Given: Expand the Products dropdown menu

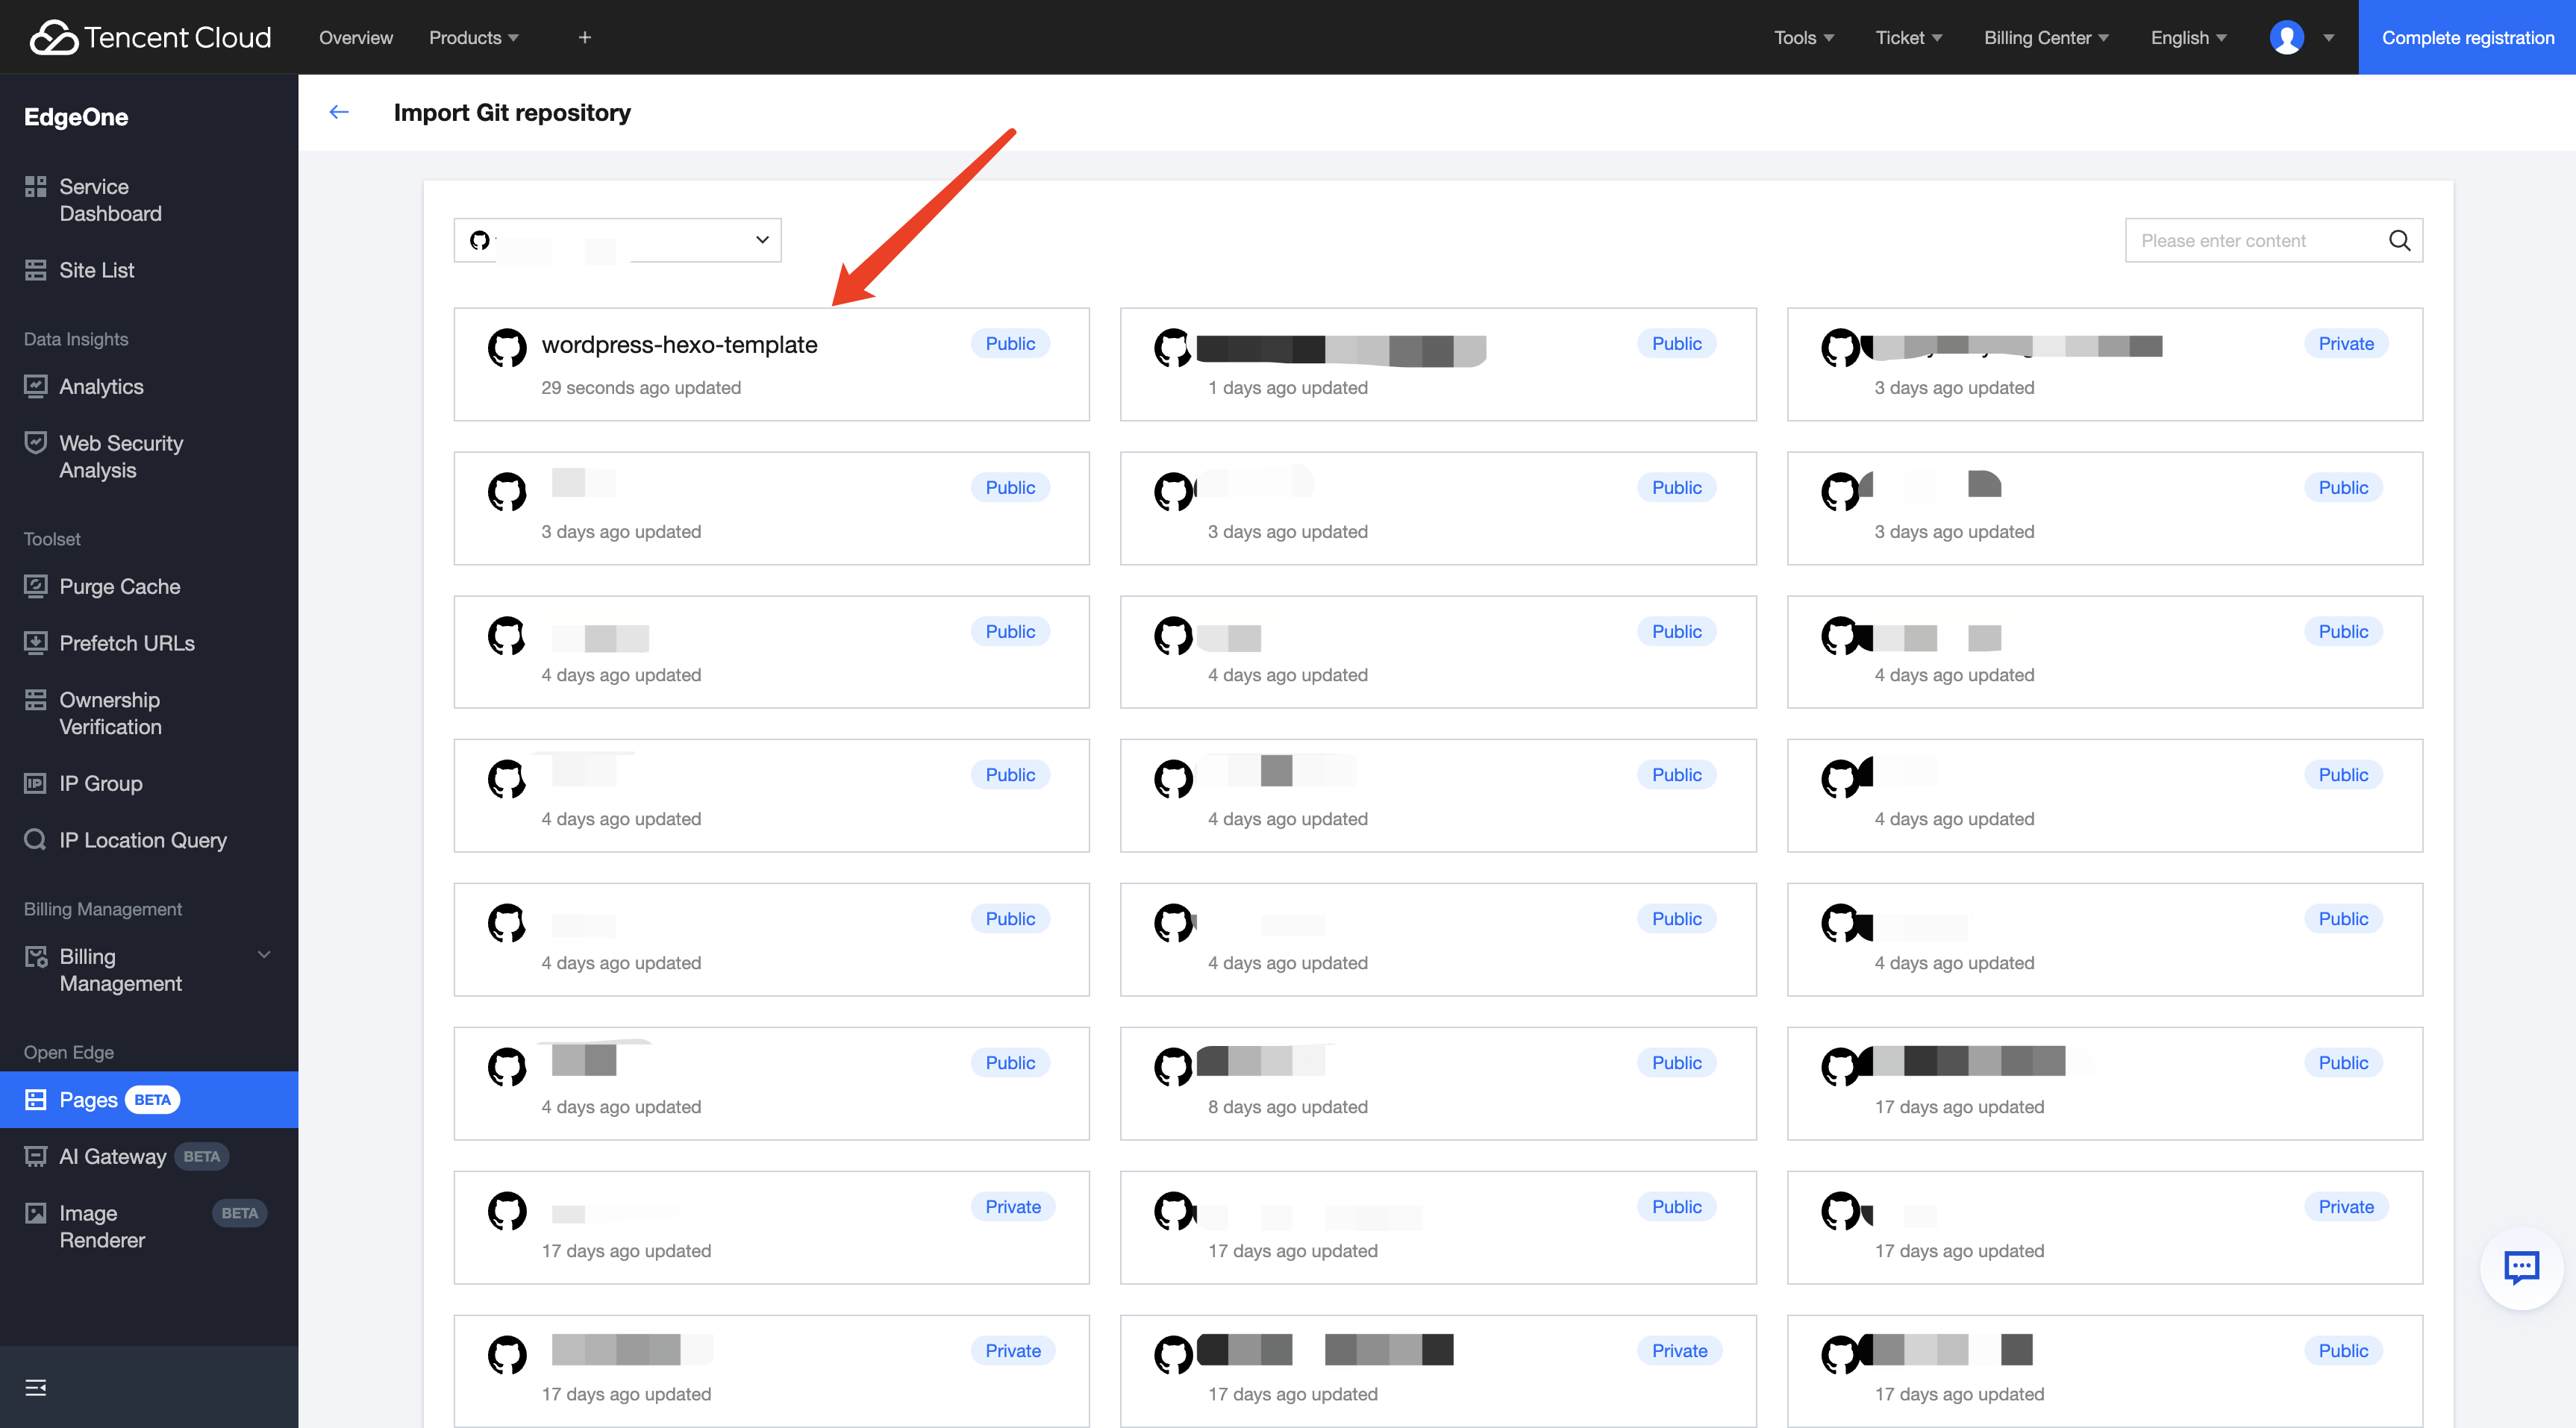Looking at the screenshot, I should (473, 37).
